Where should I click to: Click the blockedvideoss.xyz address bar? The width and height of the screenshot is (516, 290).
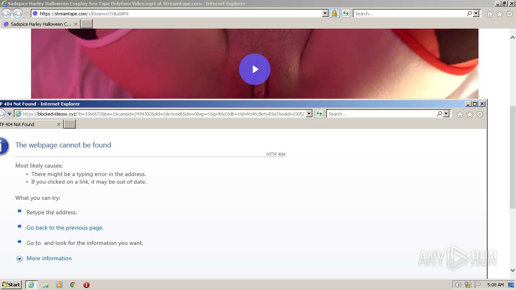tap(163, 114)
